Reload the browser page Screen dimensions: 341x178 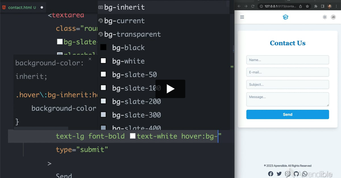pos(253,6)
